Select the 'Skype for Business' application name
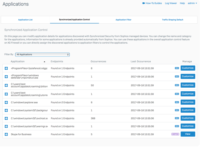The height and width of the screenshot is (147, 200). click(x=21, y=134)
